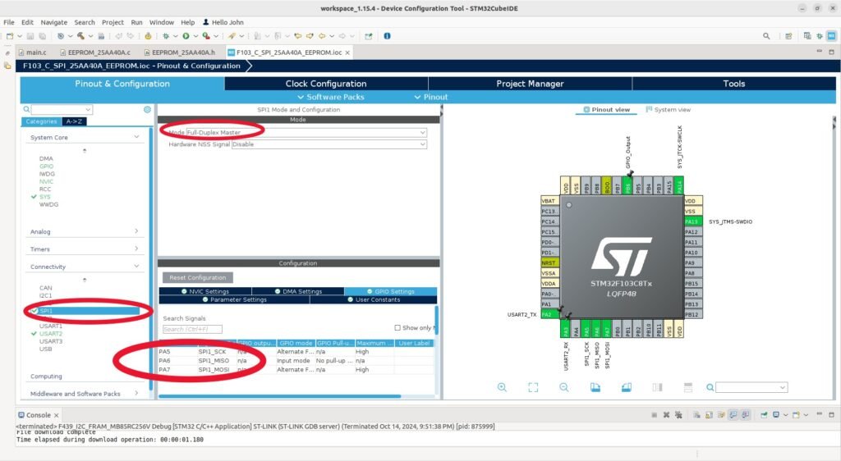The width and height of the screenshot is (841, 461).
Task: Select USART2 in Connectivity list
Action: (50, 334)
